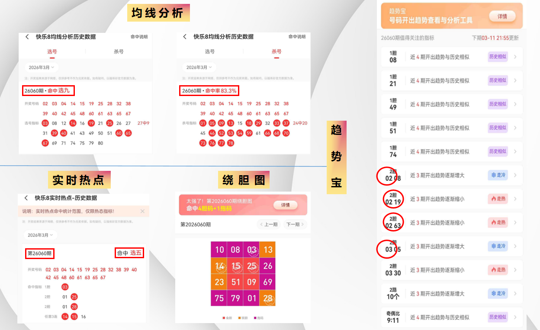540x330 pixels.
Task: Expand 2026年3月 dropdown in the 实时热点 panel
Action: point(40,235)
